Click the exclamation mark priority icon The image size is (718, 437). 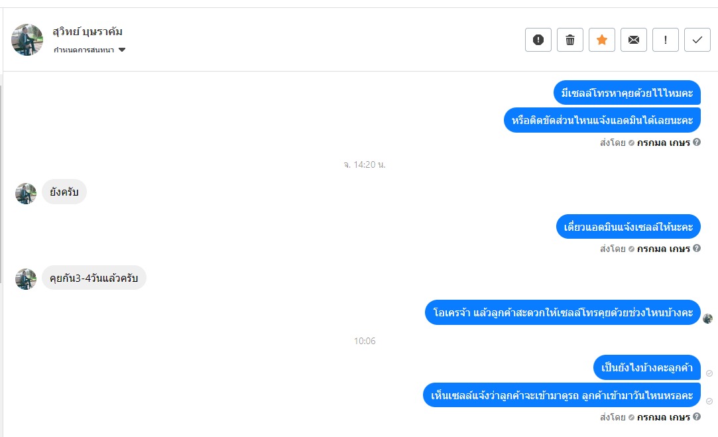(666, 40)
